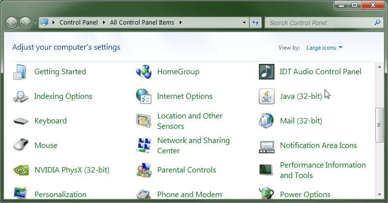The width and height of the screenshot is (388, 203).
Task: Maximize the Control Panel window
Action: click(x=354, y=5)
